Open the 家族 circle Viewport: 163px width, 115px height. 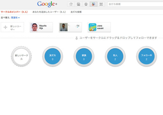84,56
